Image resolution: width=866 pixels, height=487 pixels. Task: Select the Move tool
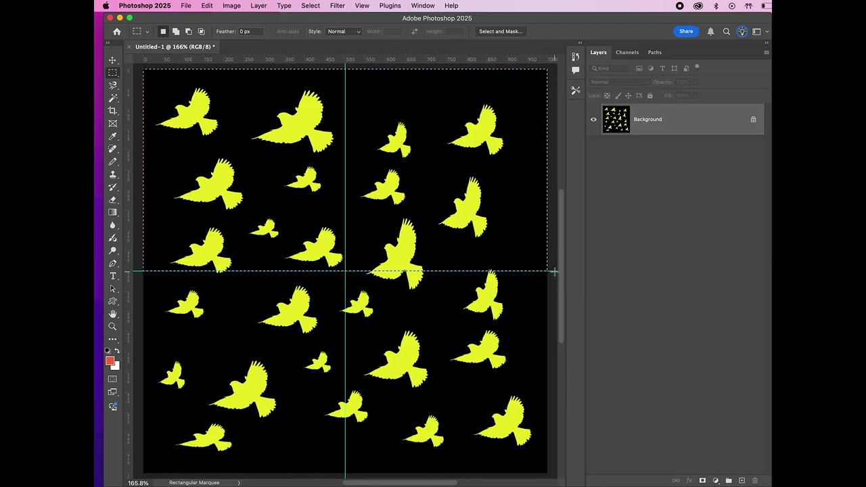tap(112, 60)
